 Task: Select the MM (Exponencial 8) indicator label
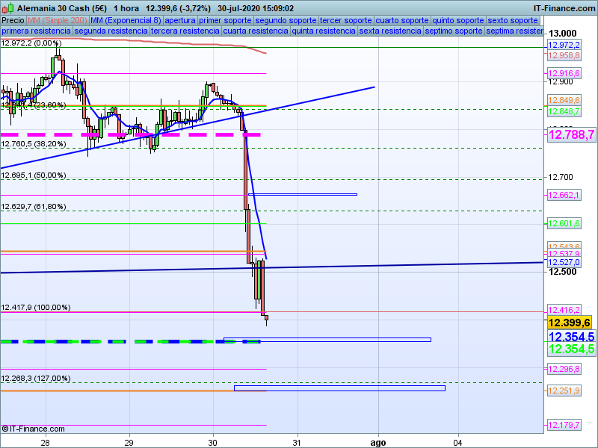(126, 21)
